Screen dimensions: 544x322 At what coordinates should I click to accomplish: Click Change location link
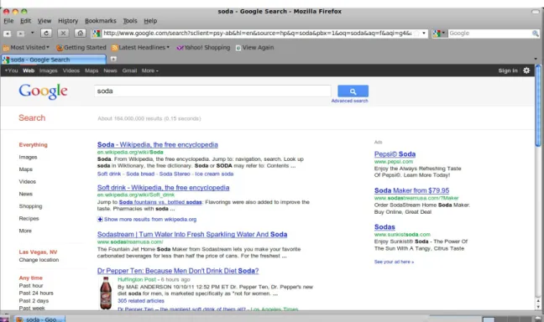click(x=39, y=260)
